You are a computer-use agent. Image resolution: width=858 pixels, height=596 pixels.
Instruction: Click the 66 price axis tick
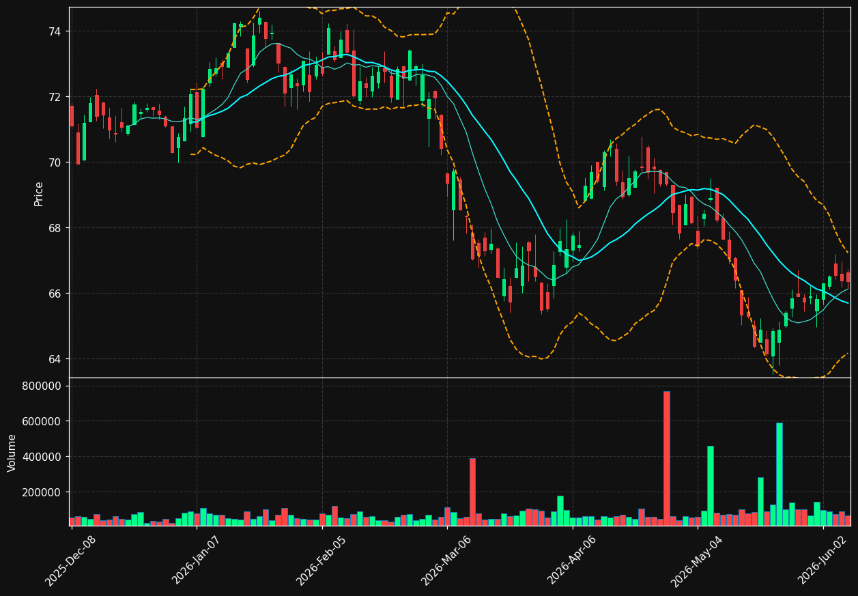coord(55,294)
